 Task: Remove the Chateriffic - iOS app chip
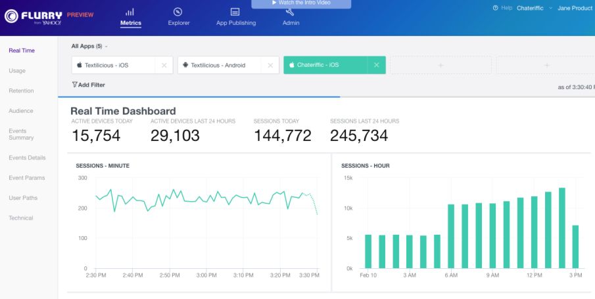point(376,65)
